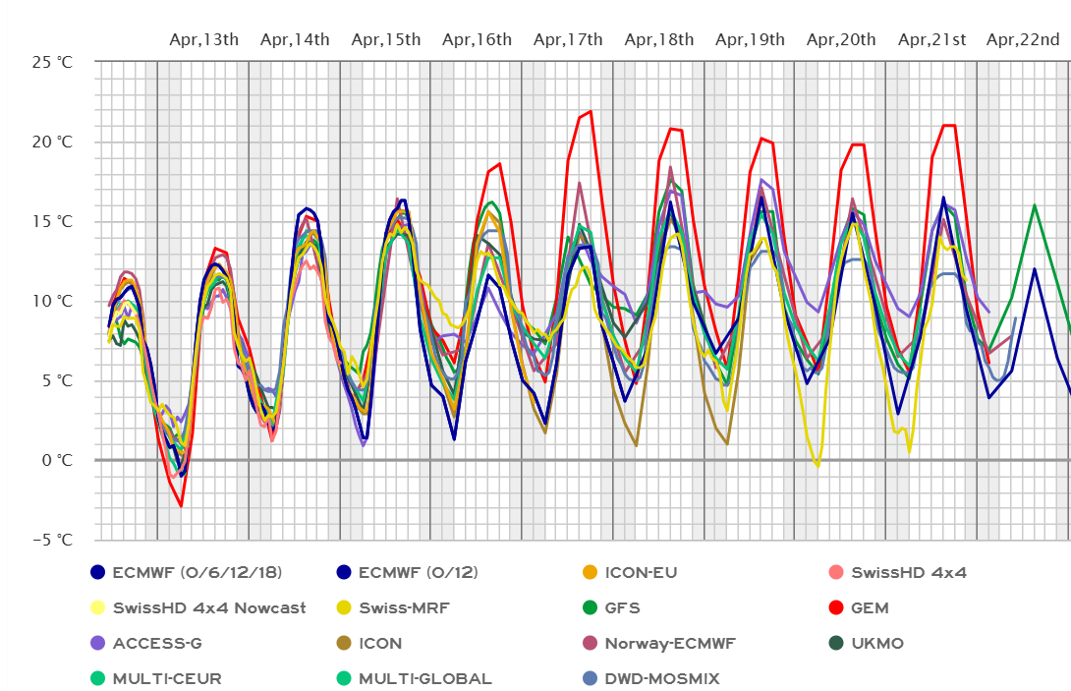Image resolution: width=1071 pixels, height=691 pixels.
Task: Click the Apr,22nd date label
Action: (x=1023, y=39)
